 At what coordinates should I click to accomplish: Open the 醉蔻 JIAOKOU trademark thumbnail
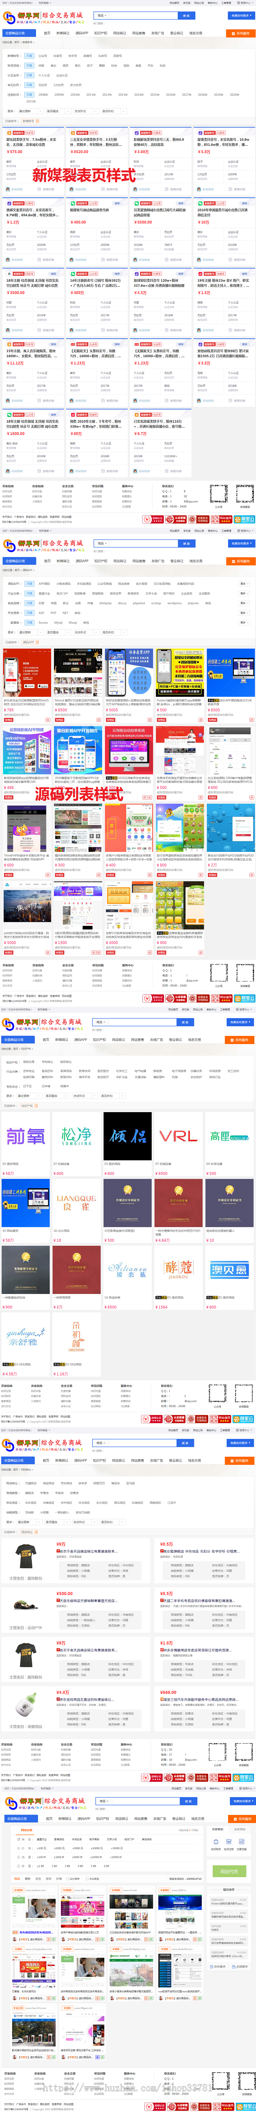(x=178, y=1270)
